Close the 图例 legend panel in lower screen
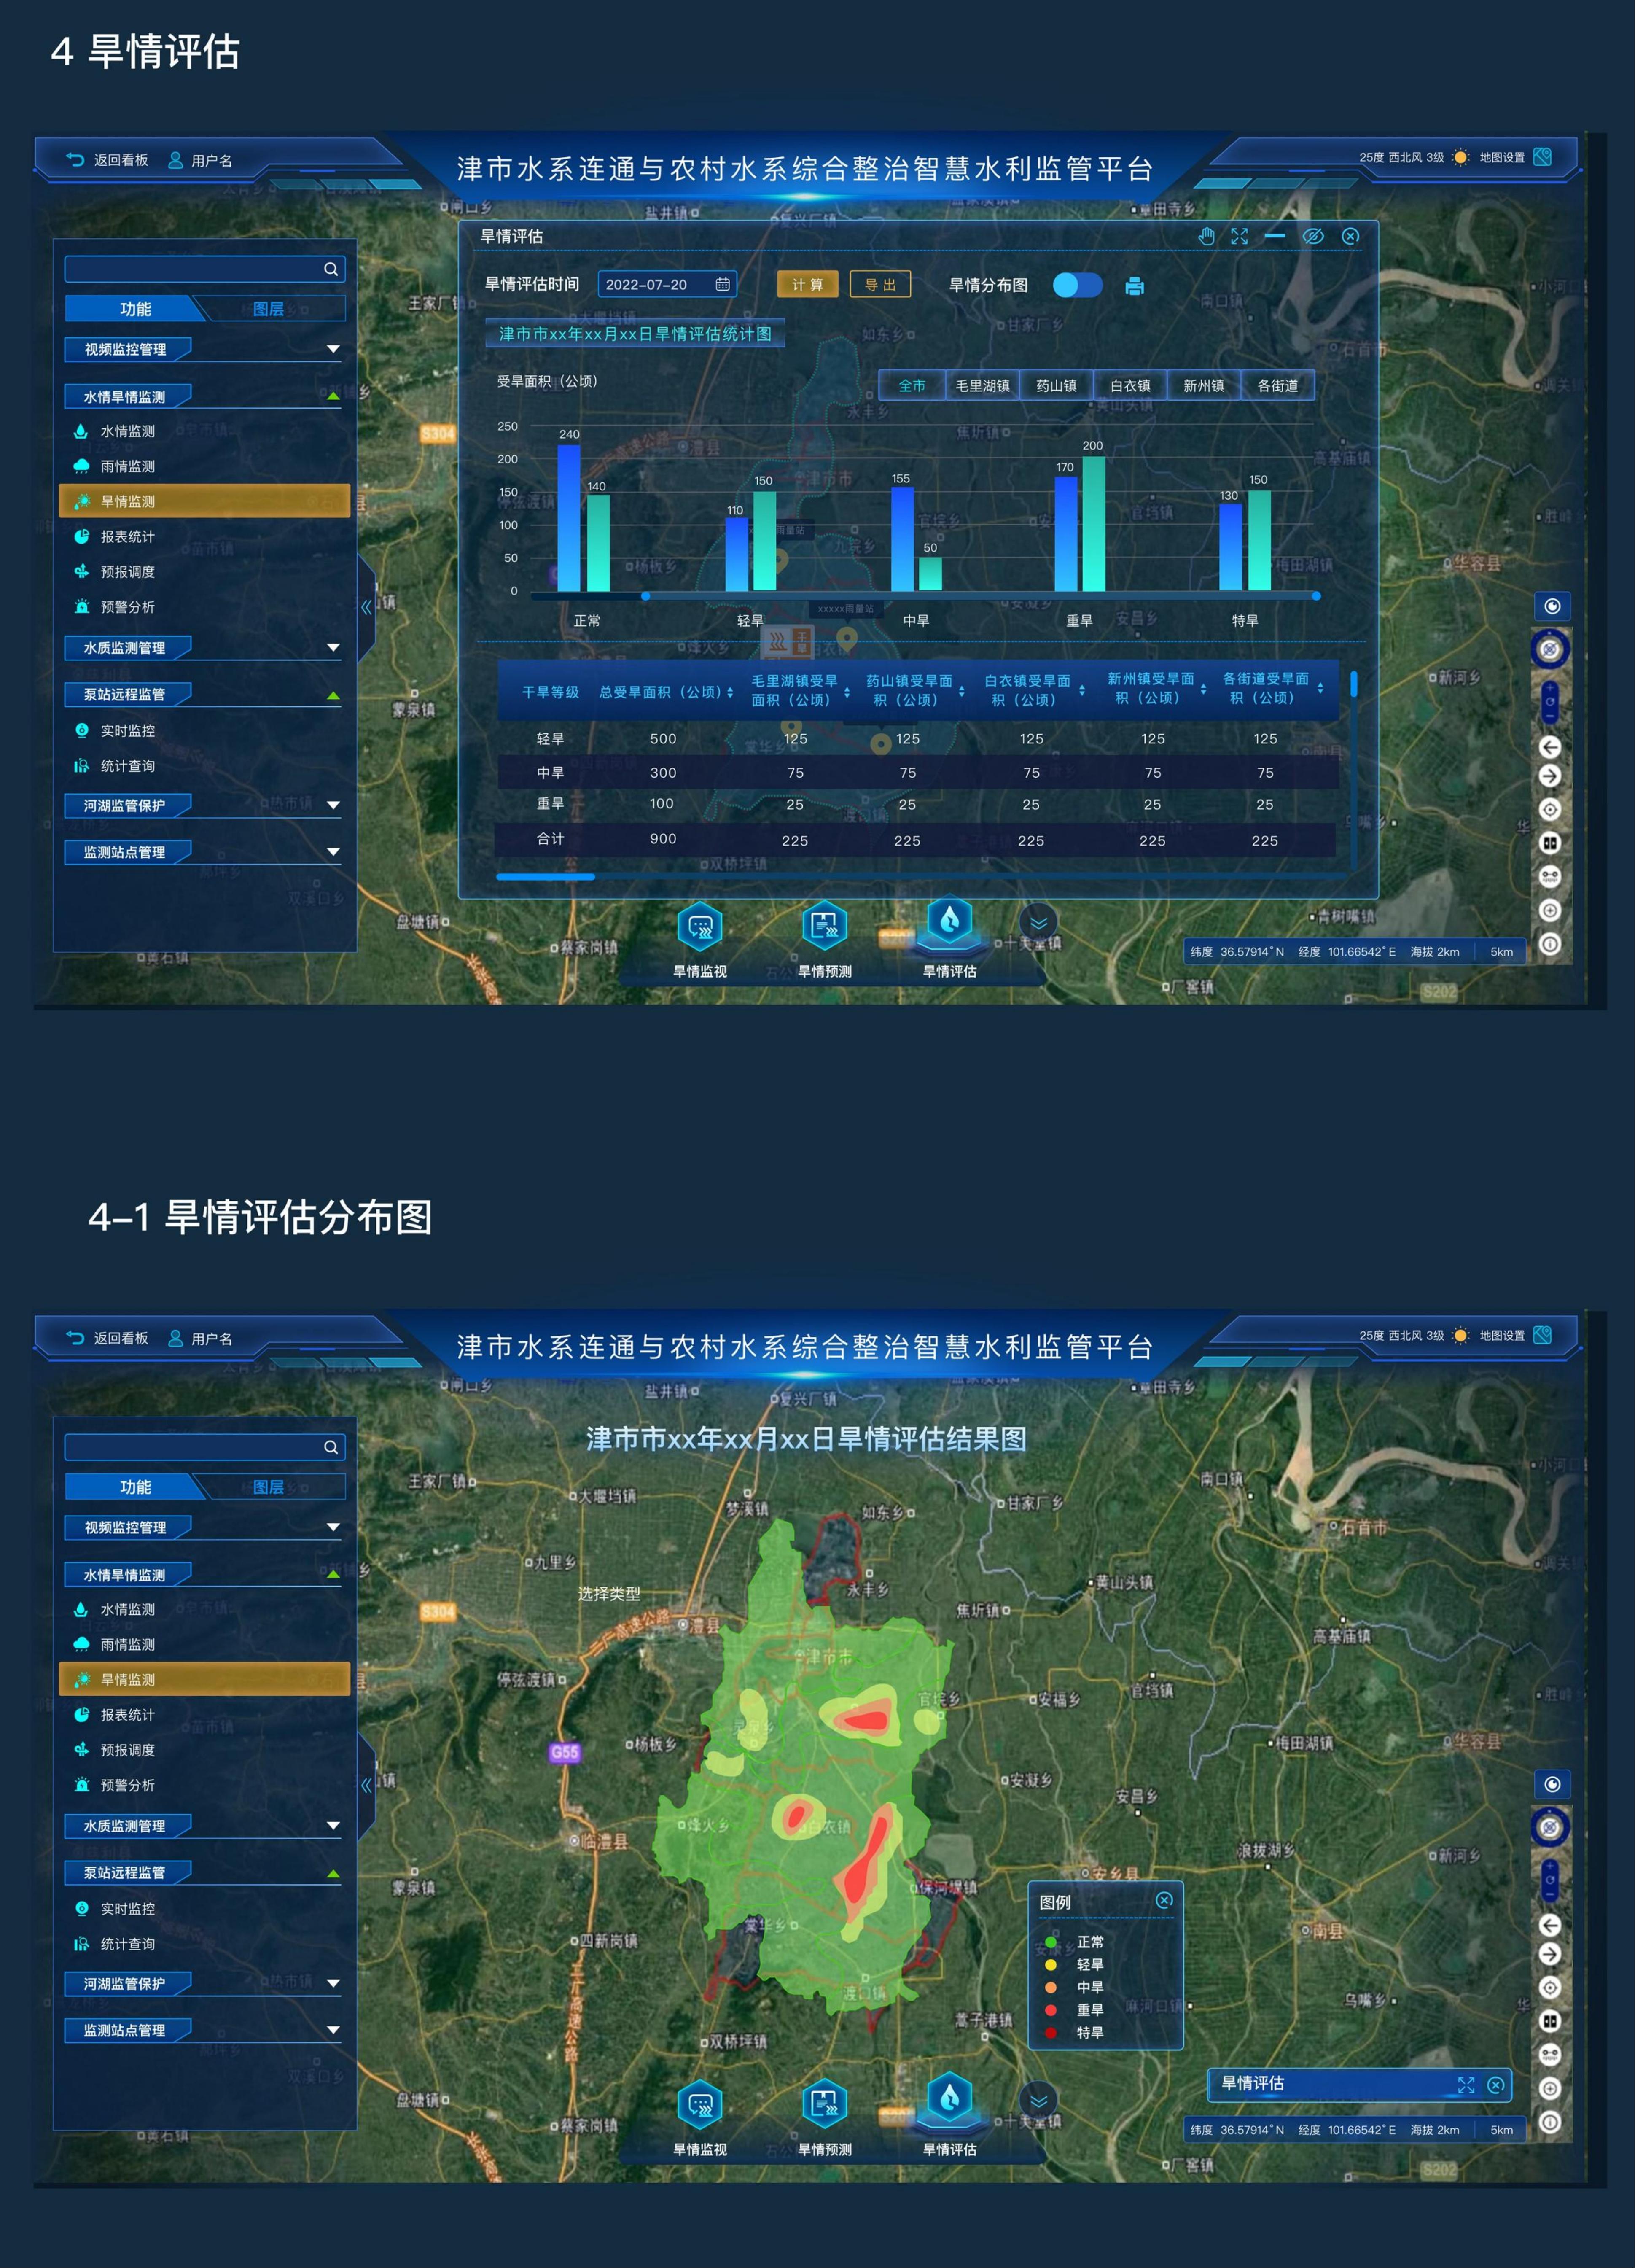This screenshot has height=2268, width=1635. (x=1164, y=1900)
